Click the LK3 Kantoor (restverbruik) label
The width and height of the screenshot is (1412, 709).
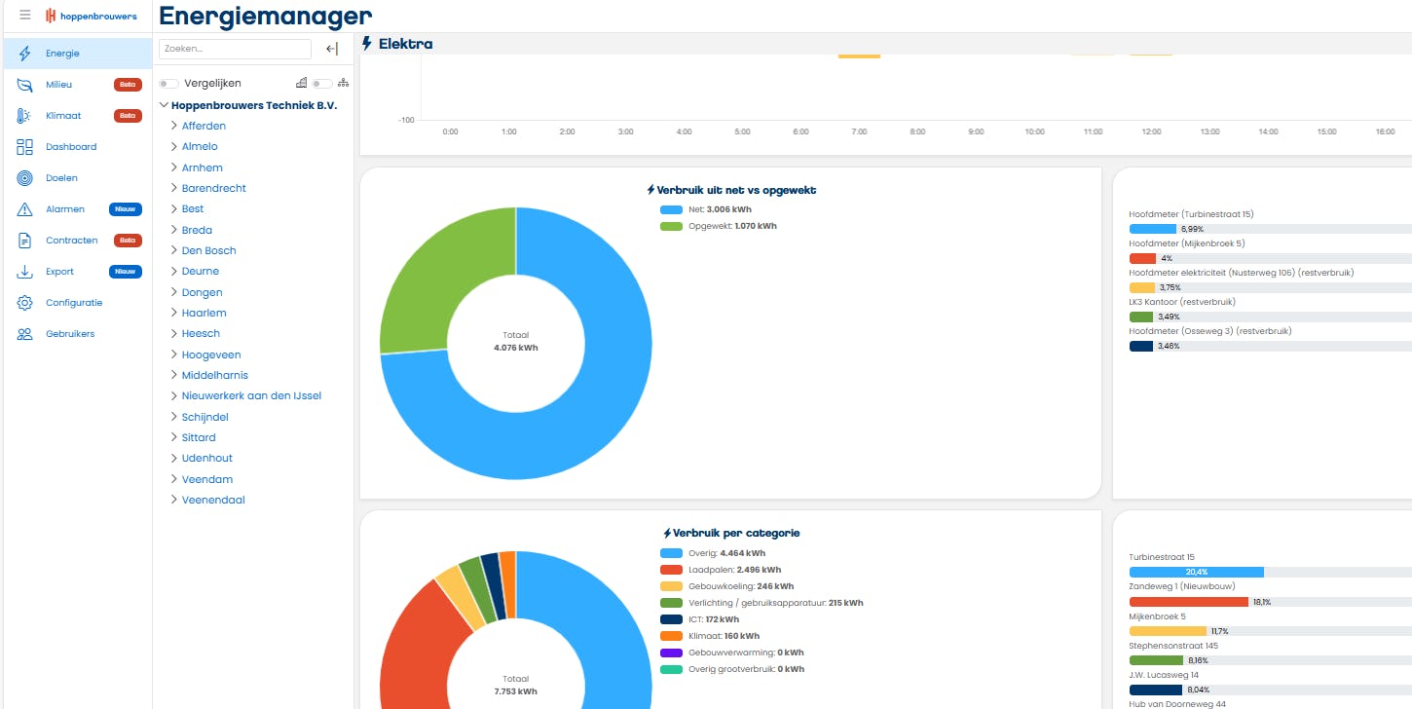click(x=1182, y=302)
